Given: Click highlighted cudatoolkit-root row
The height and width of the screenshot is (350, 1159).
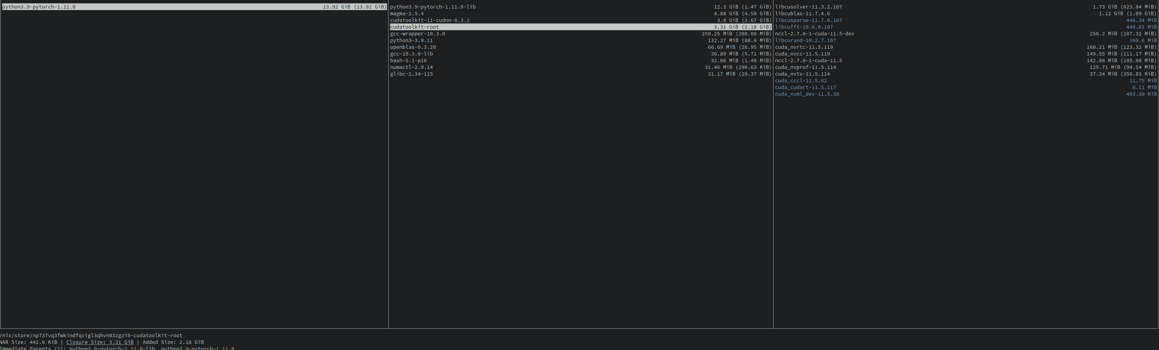Looking at the screenshot, I should 414,27.
